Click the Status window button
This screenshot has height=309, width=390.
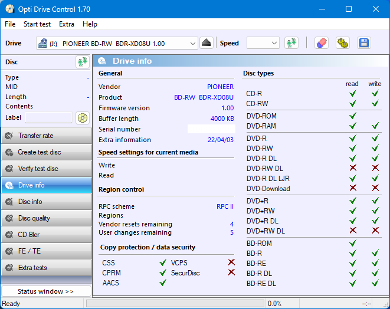[x=46, y=291]
